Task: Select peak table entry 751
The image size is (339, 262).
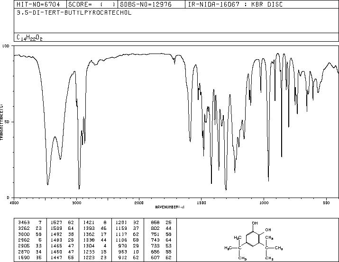Action: point(161,234)
